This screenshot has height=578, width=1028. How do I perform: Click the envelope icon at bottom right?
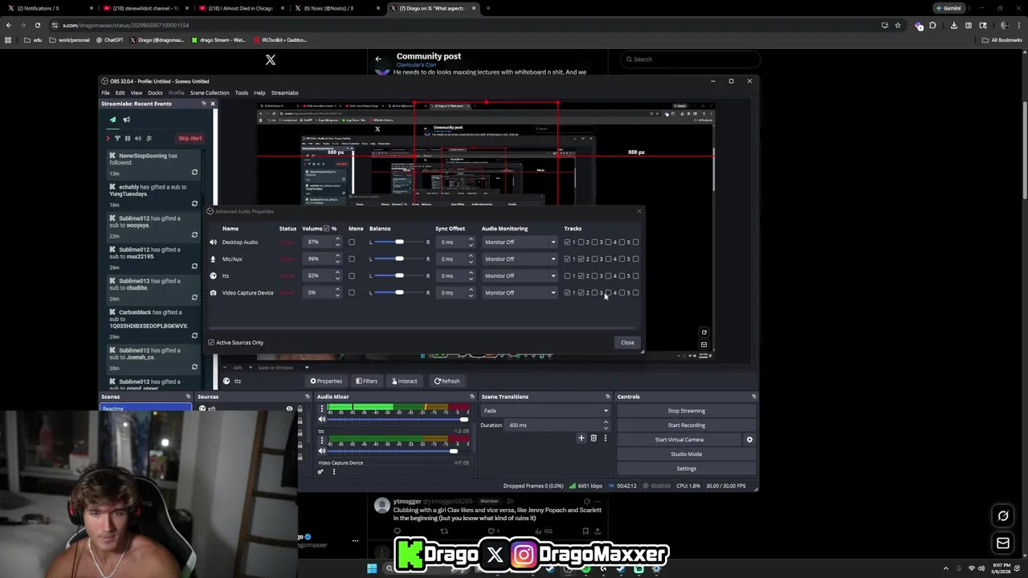click(1002, 543)
